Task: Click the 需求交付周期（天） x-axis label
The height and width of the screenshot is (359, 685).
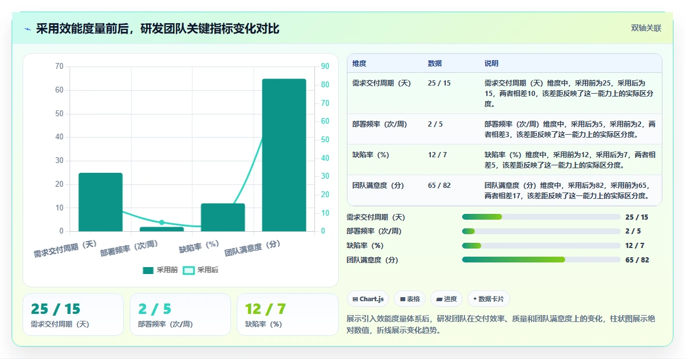Action: click(x=65, y=249)
